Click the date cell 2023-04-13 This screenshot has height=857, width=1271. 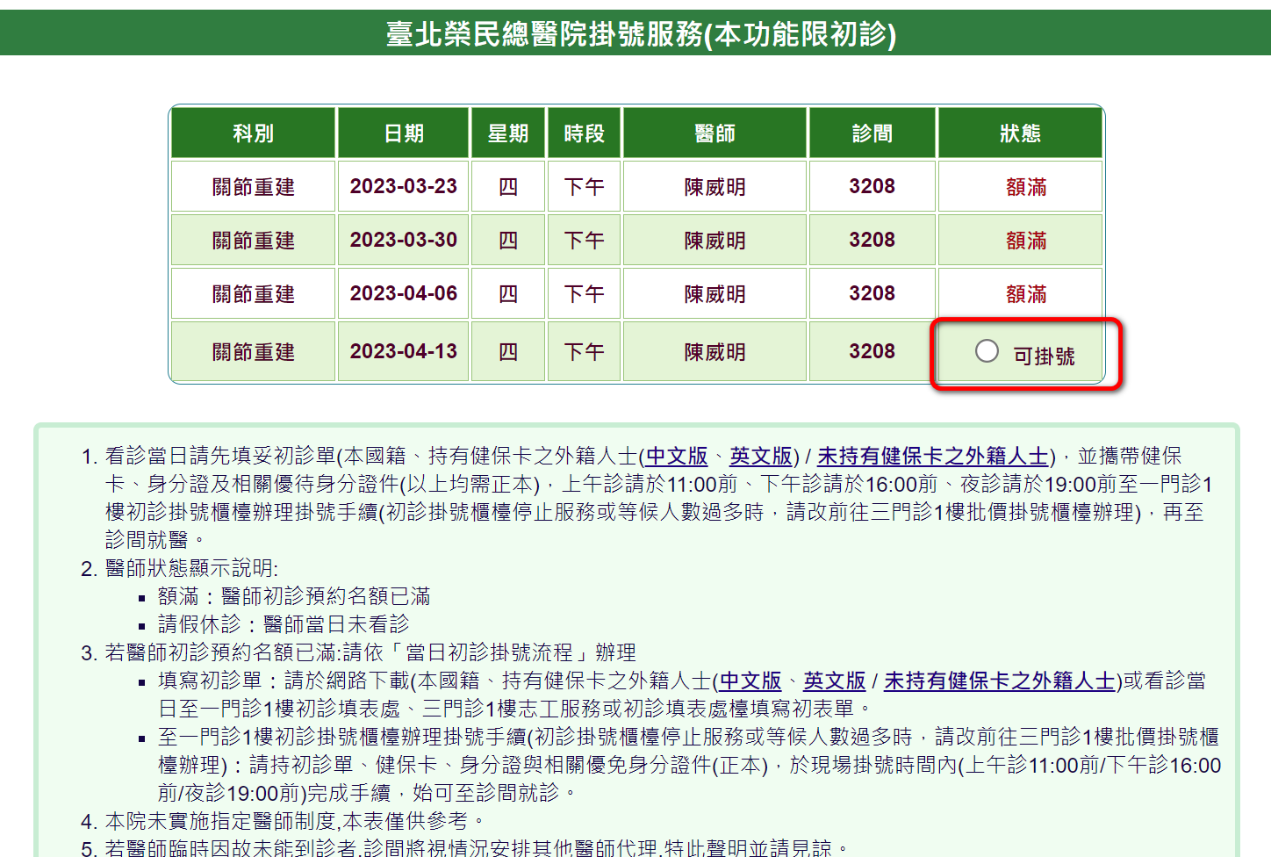pos(404,351)
